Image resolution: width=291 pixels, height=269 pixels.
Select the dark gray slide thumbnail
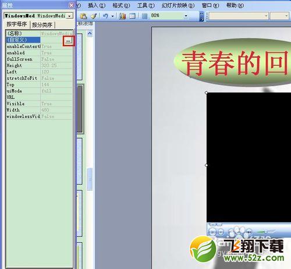(80, 109)
